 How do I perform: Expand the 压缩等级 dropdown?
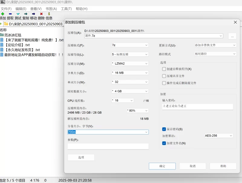click(130, 55)
